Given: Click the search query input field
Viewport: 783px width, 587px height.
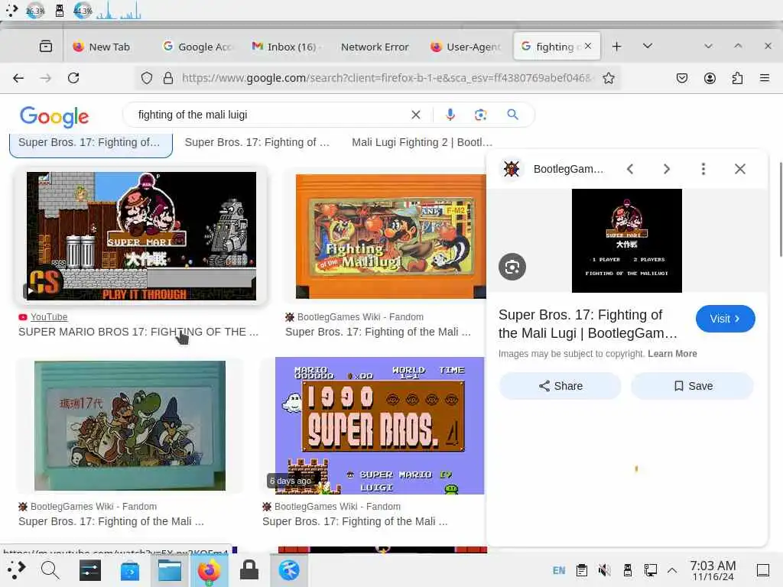Looking at the screenshot, I should (x=270, y=115).
